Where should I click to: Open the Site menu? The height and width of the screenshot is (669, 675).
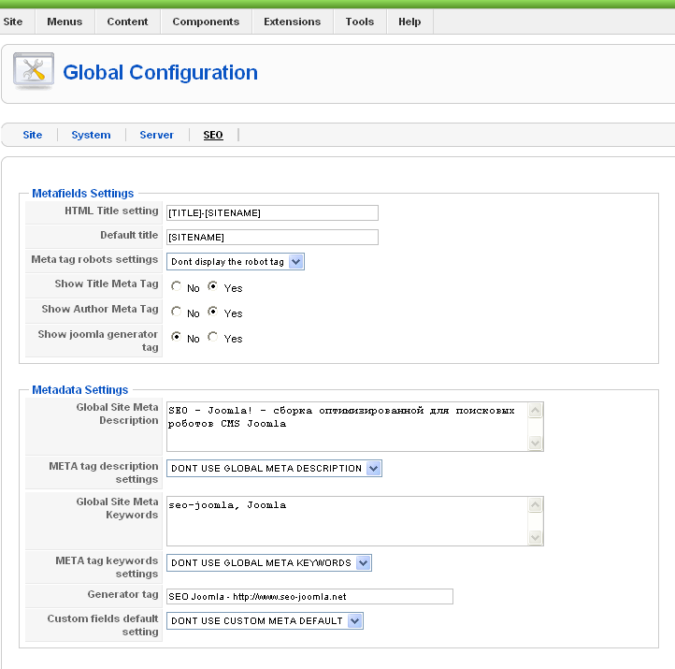13,22
